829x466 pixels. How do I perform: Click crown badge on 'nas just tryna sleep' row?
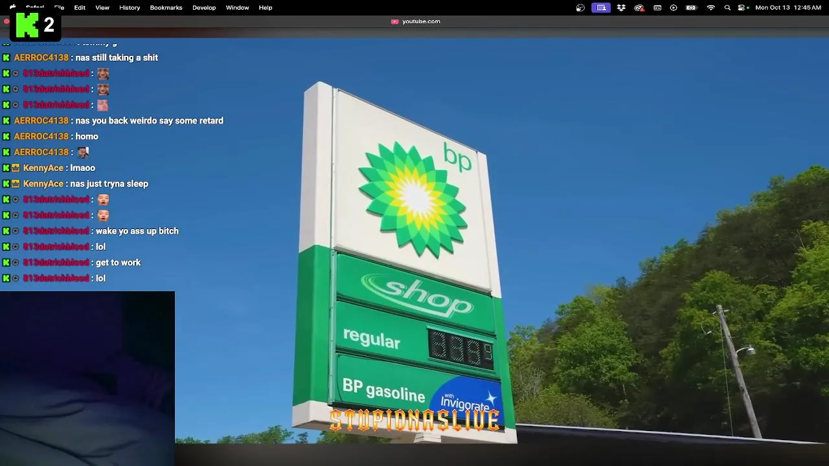pyautogui.click(x=16, y=184)
